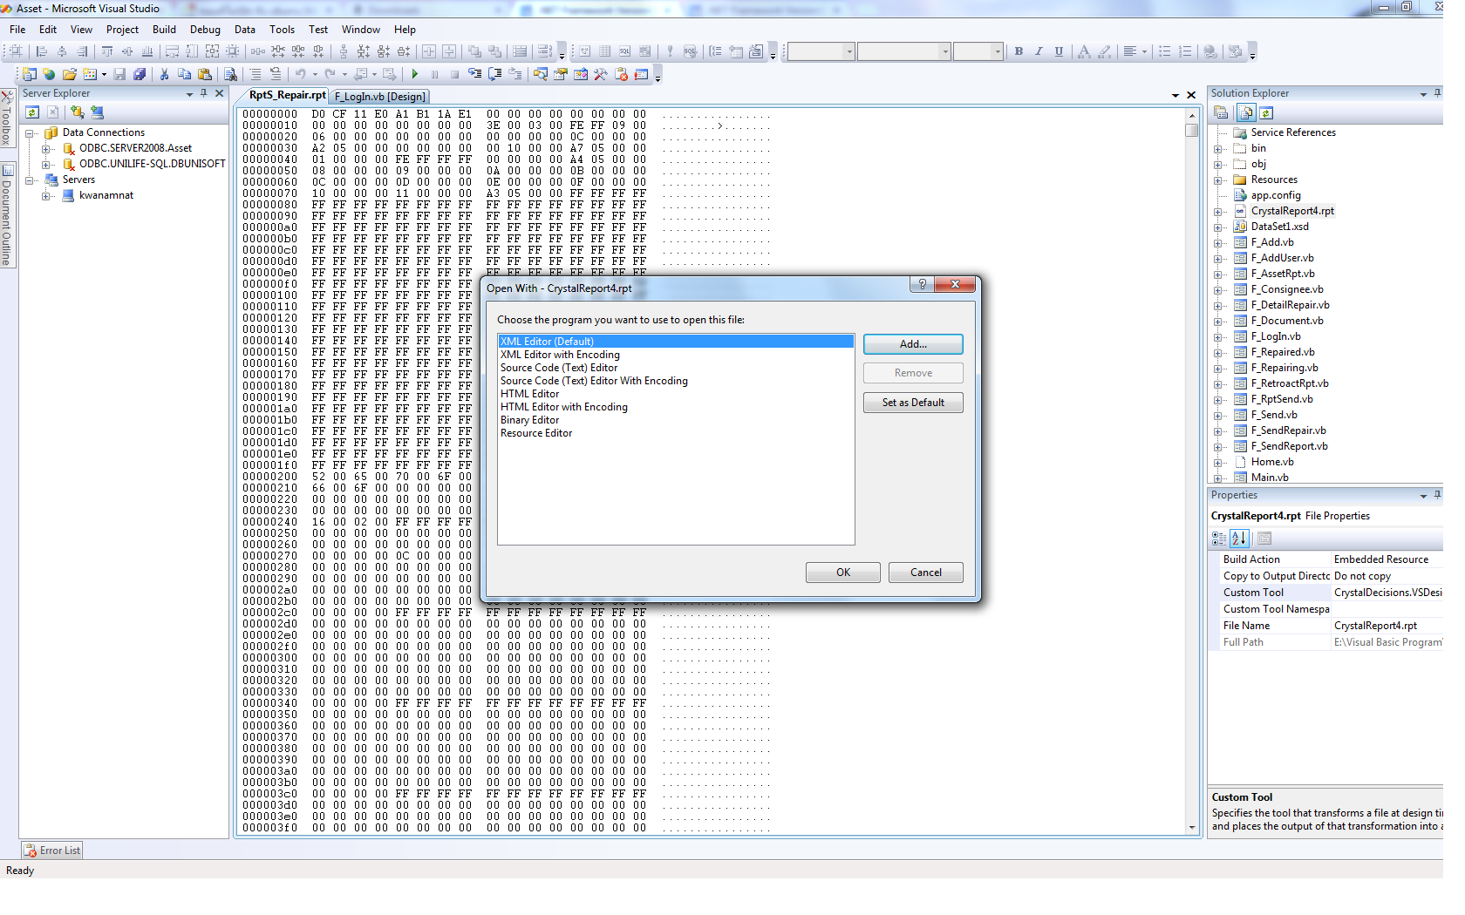Select DataSet1.xsd in Solution Explorer
Screen dimensions: 1465x915
pyautogui.click(x=1279, y=227)
